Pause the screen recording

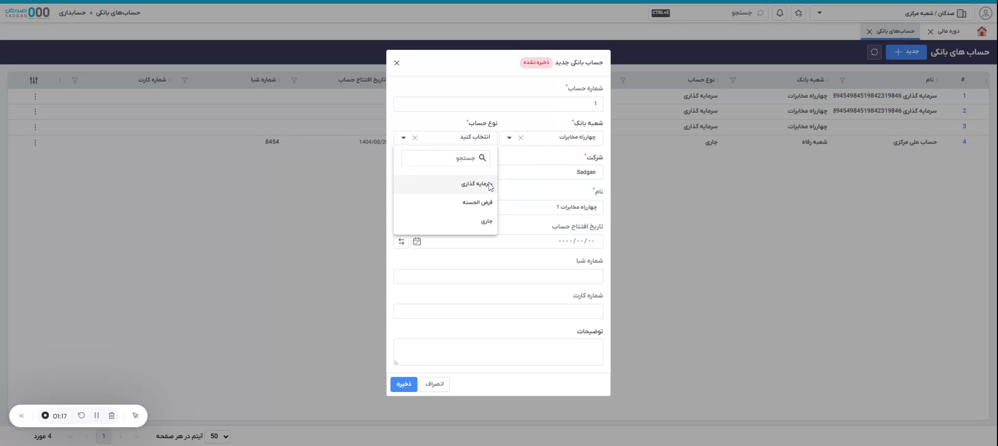(x=97, y=416)
